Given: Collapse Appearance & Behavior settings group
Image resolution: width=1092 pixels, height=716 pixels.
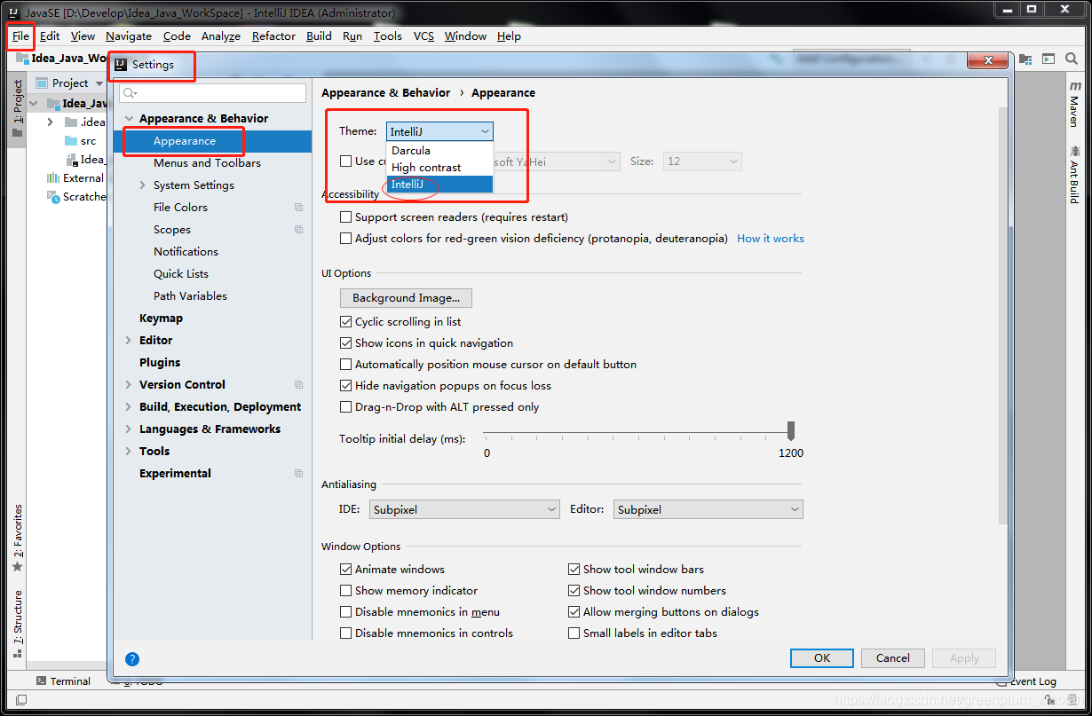Looking at the screenshot, I should (x=130, y=119).
